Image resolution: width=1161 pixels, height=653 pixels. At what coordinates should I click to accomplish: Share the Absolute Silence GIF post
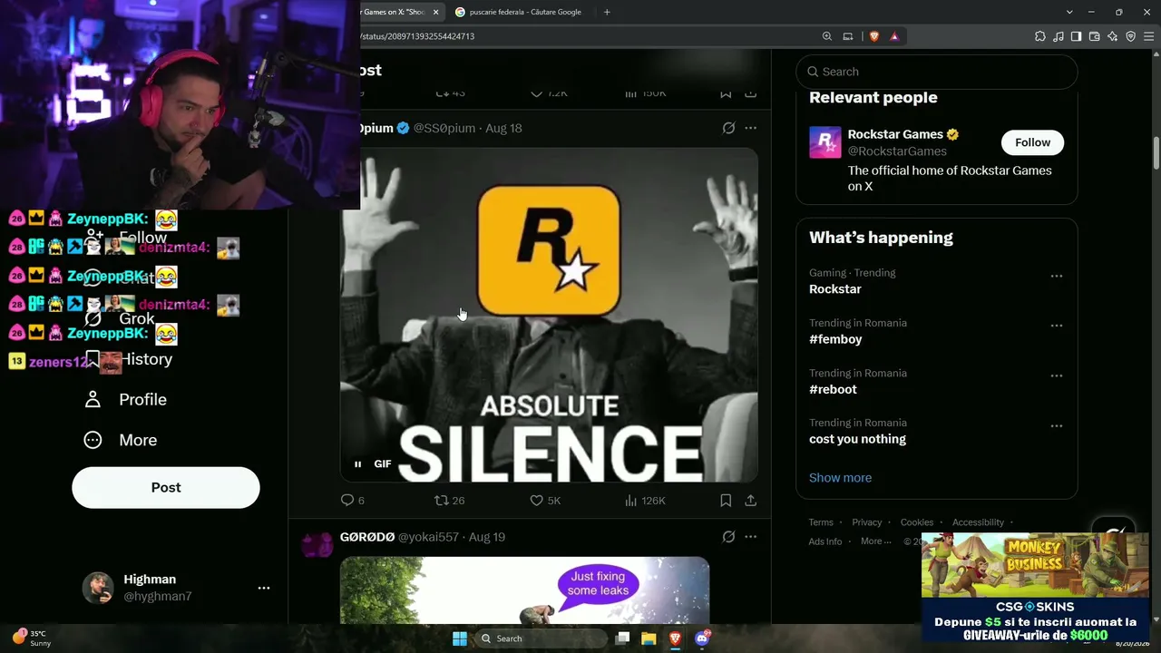(750, 501)
